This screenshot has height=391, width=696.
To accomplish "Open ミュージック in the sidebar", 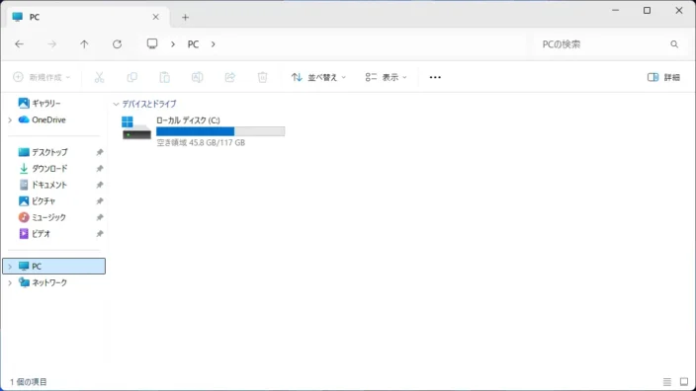I will point(48,217).
